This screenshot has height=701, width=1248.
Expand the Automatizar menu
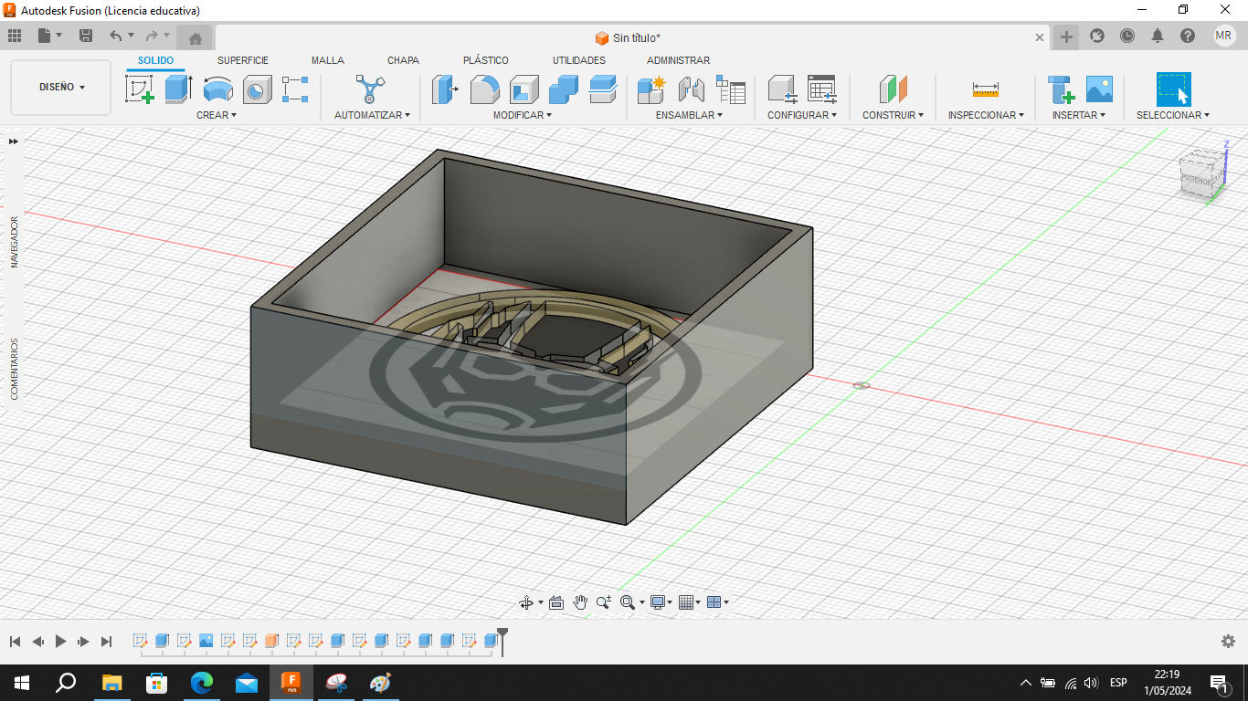point(372,115)
